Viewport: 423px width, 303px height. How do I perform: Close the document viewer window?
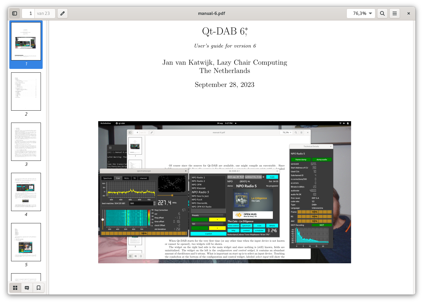point(409,13)
